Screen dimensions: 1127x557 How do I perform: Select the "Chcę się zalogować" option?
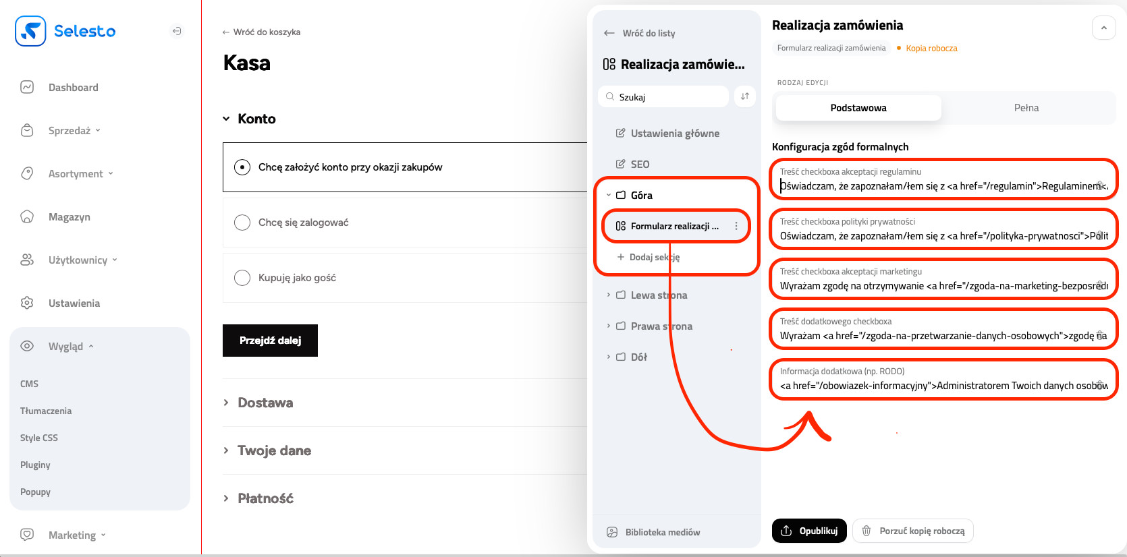242,223
